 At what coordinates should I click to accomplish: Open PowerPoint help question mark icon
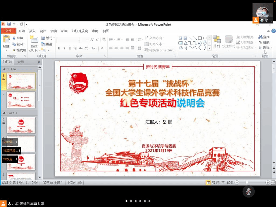click(x=274, y=31)
